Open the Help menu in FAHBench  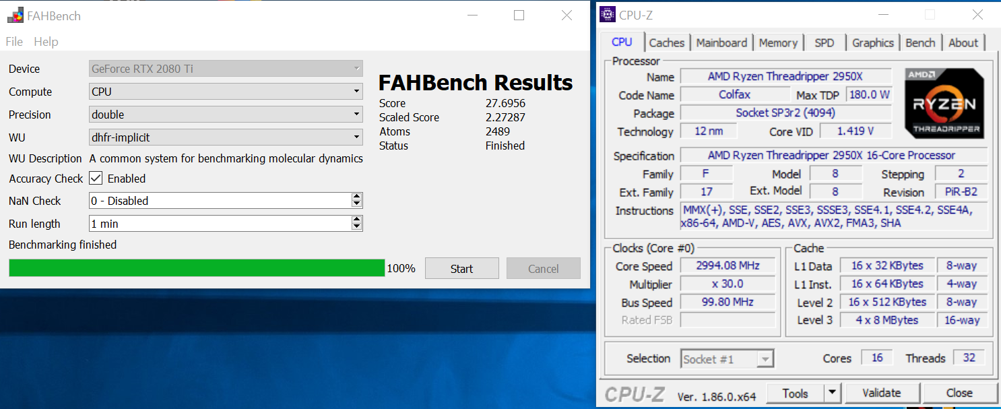[x=46, y=42]
